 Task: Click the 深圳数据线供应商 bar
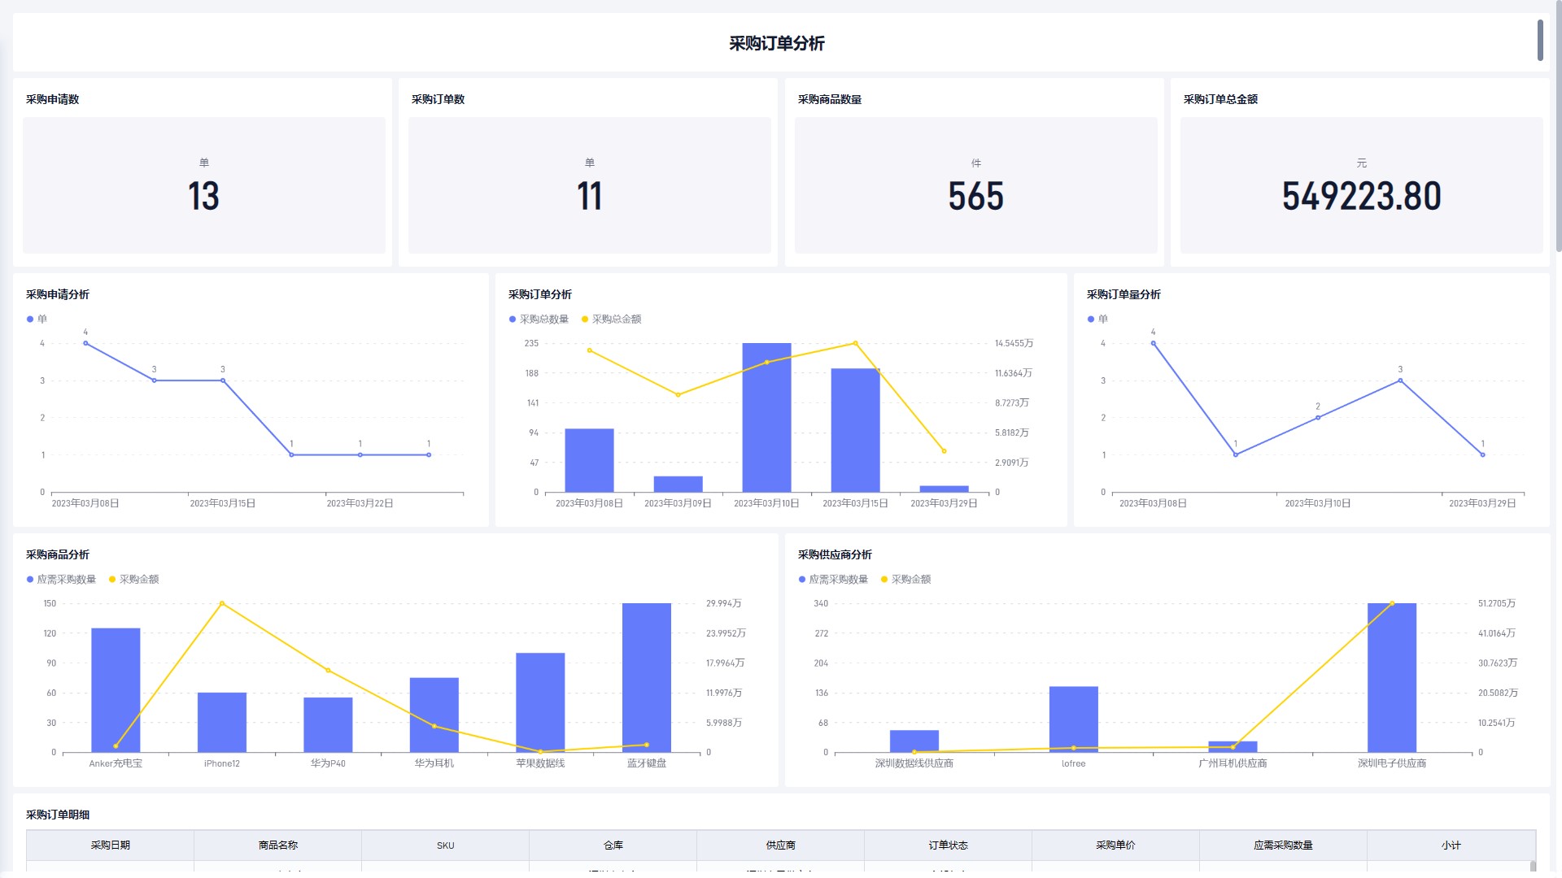pos(914,741)
